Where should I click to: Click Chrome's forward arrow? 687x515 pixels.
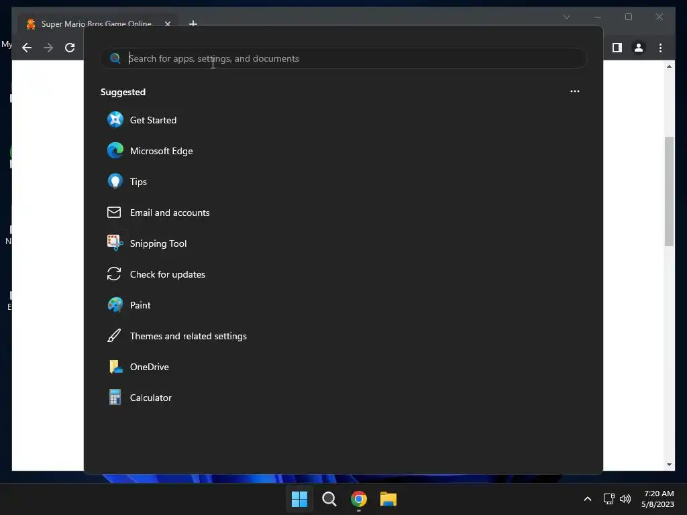point(48,48)
